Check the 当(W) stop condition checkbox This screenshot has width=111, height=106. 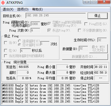(x=6, y=43)
